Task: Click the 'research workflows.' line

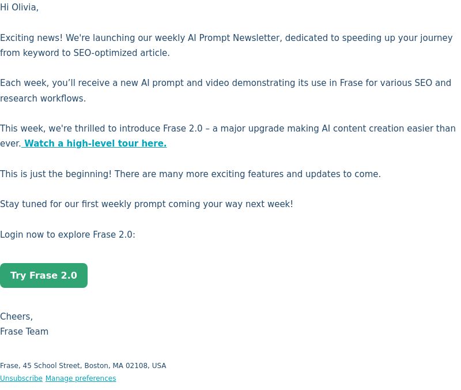Action: [43, 98]
